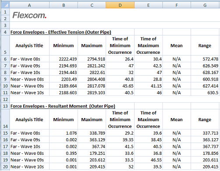Select cell with value 2222.439
Screen dimensions: 220x171
[64, 59]
